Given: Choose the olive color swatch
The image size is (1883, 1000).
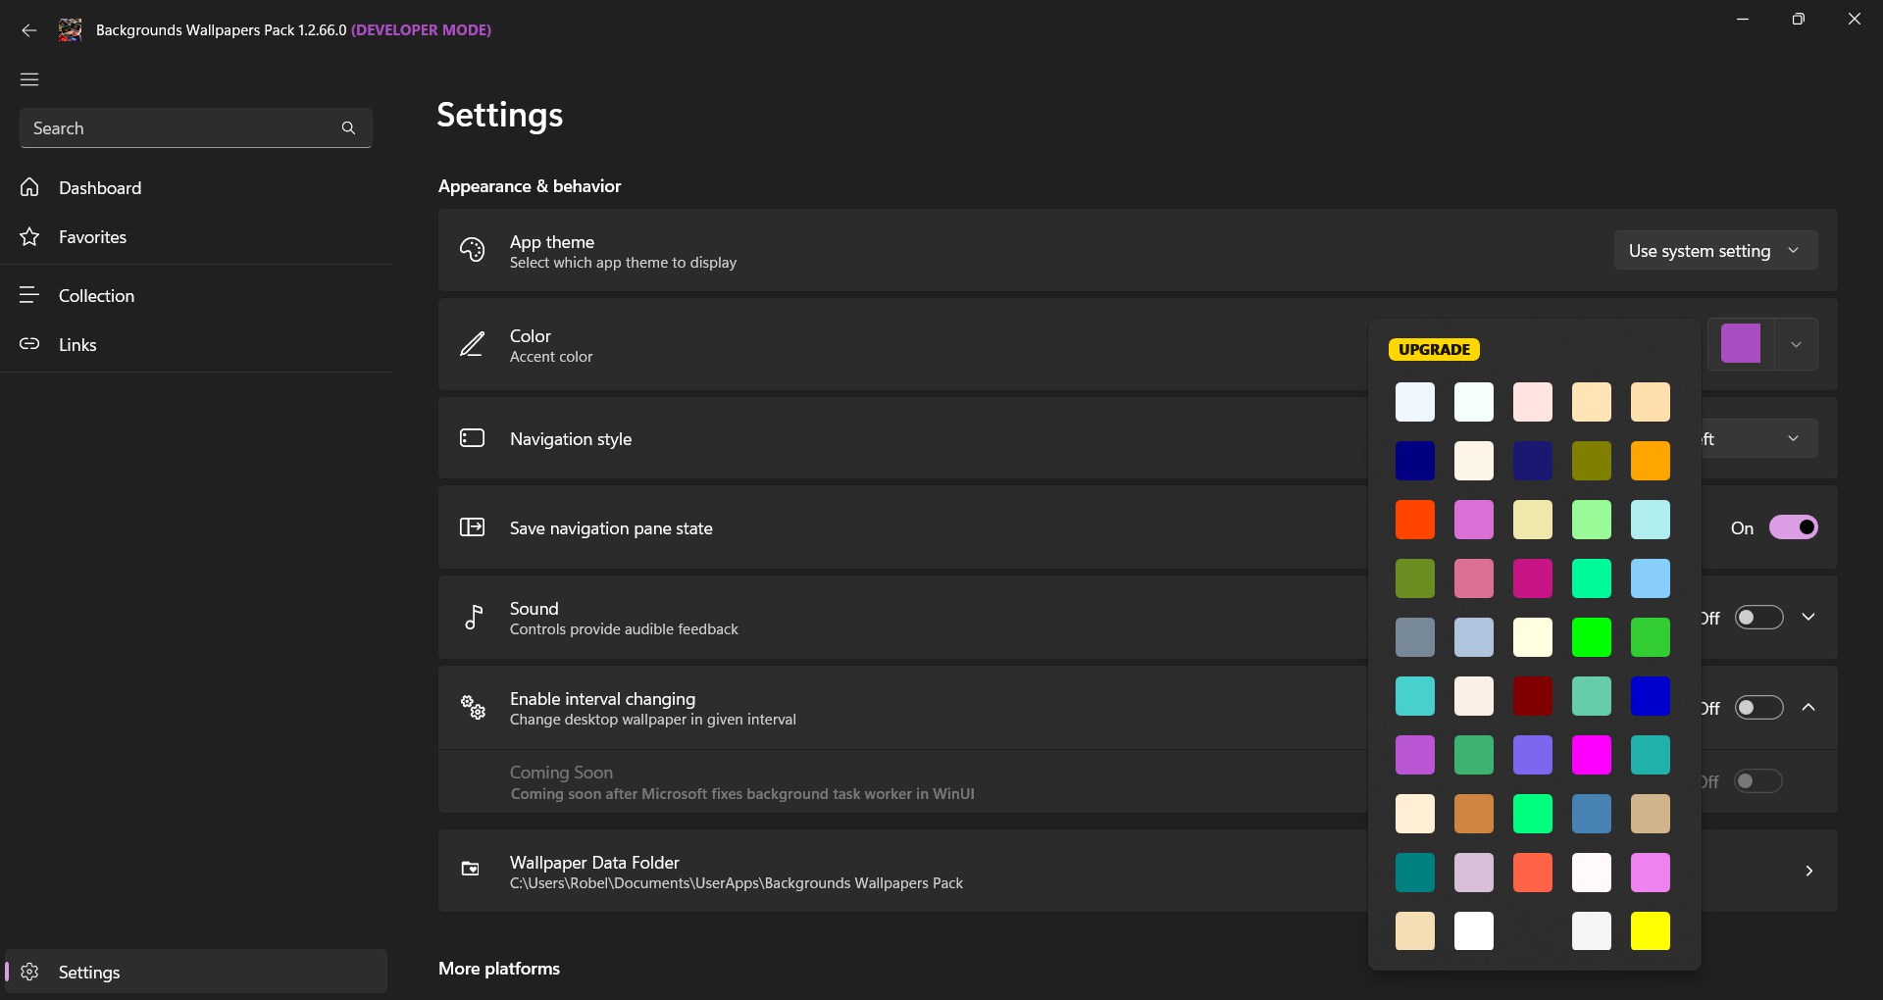Looking at the screenshot, I should (x=1592, y=461).
